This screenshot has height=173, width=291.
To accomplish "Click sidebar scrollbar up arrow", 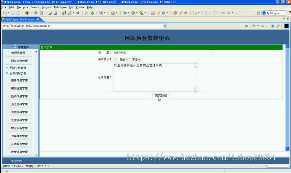I will 36,51.
